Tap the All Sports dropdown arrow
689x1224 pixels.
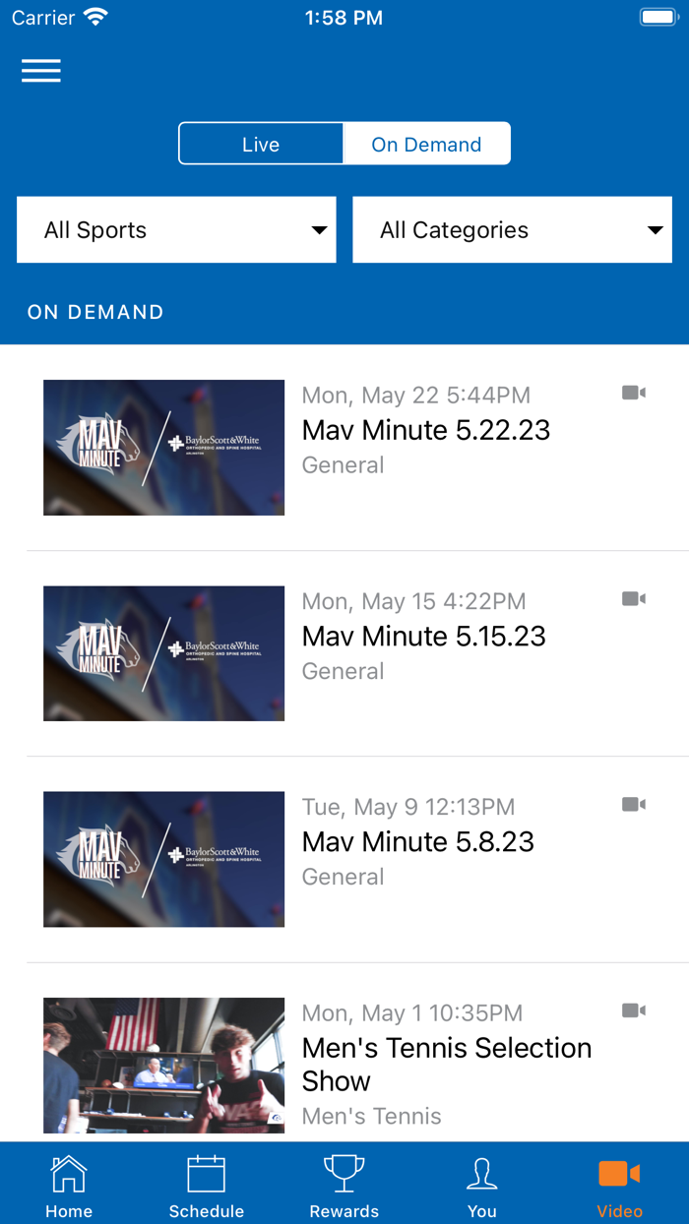[x=318, y=229]
